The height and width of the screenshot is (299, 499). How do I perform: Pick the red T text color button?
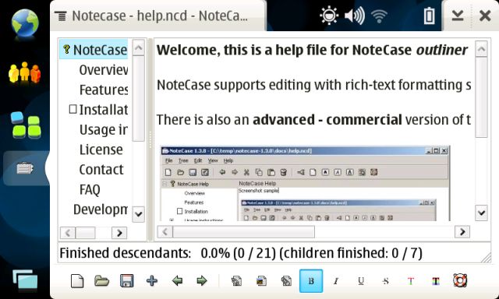tap(411, 281)
